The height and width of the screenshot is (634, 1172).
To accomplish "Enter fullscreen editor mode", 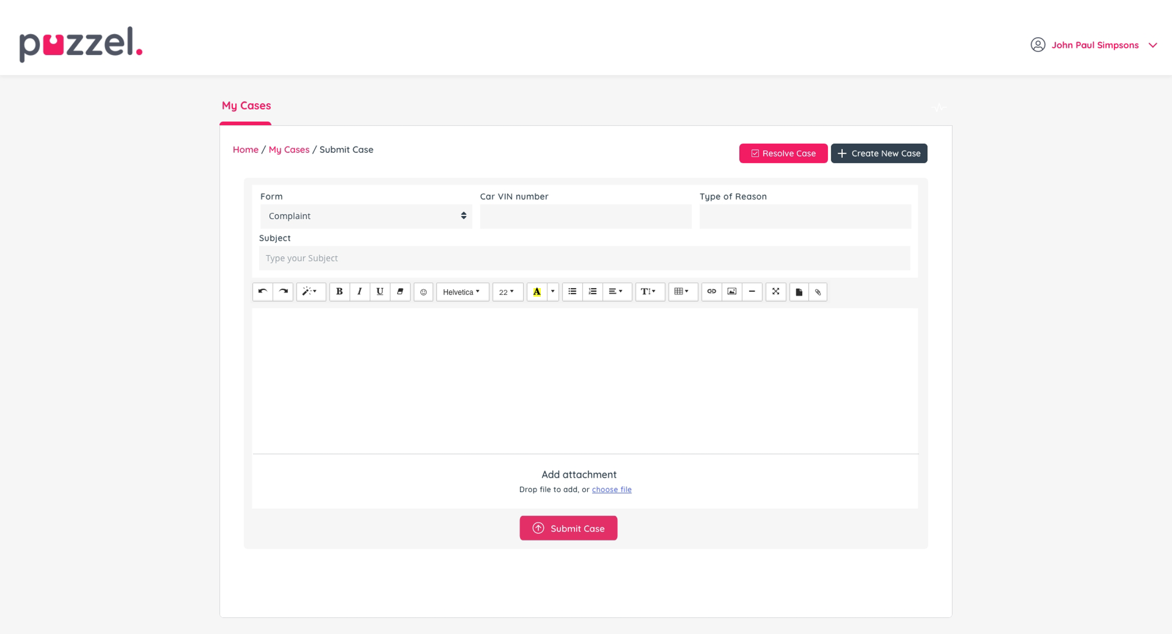I will point(775,291).
